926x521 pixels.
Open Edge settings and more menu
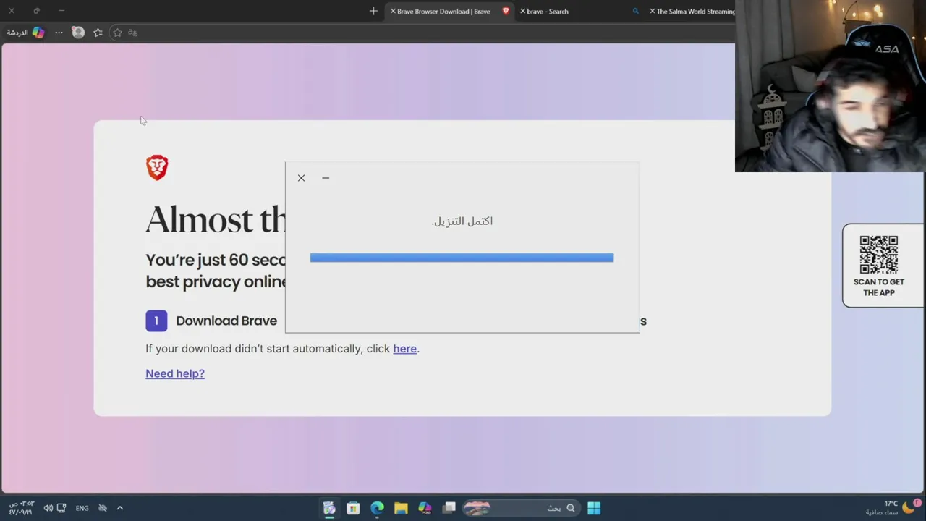tap(59, 33)
